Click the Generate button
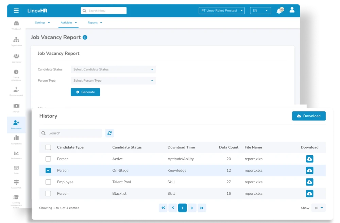 coord(85,92)
